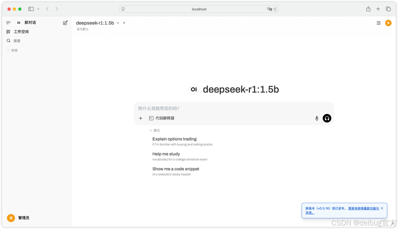The image size is (398, 229).
Task: Start a voice call with the headphone button
Action: click(327, 118)
